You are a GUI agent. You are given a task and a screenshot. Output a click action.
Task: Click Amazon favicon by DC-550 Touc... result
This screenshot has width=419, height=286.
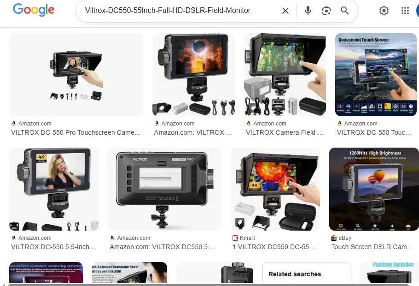pyautogui.click(x=339, y=123)
